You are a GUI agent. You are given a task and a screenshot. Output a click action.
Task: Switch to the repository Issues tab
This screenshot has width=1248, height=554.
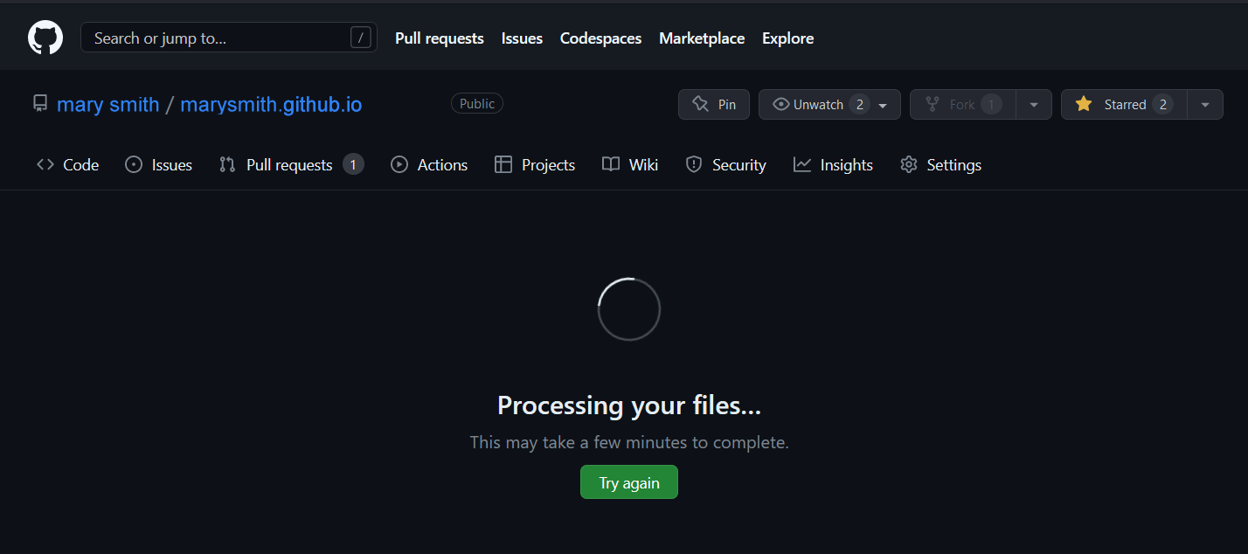(158, 165)
